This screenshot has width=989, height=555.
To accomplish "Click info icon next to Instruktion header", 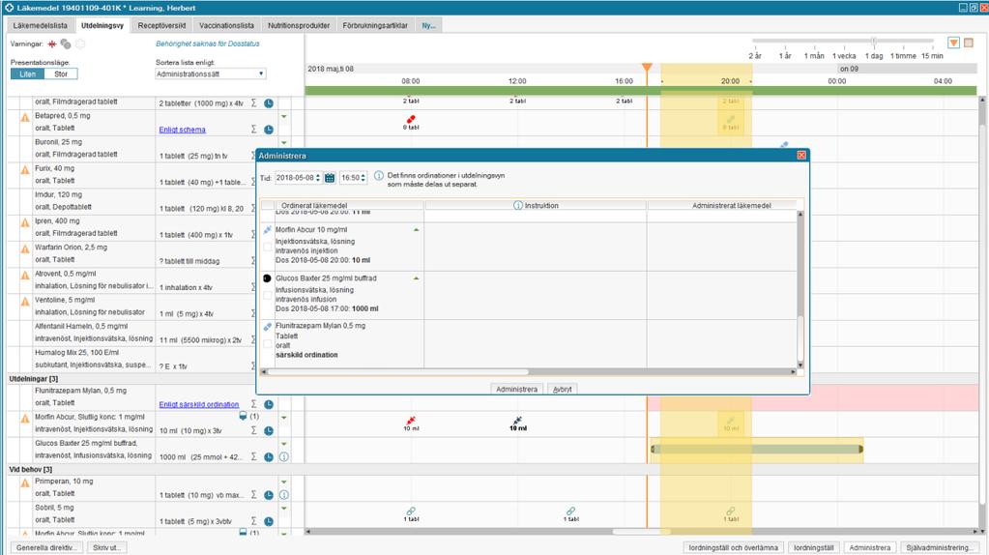I will tap(518, 206).
